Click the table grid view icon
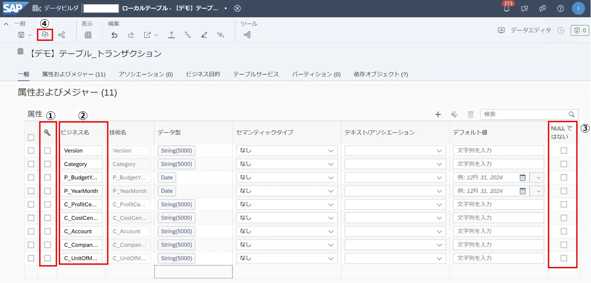 point(88,35)
